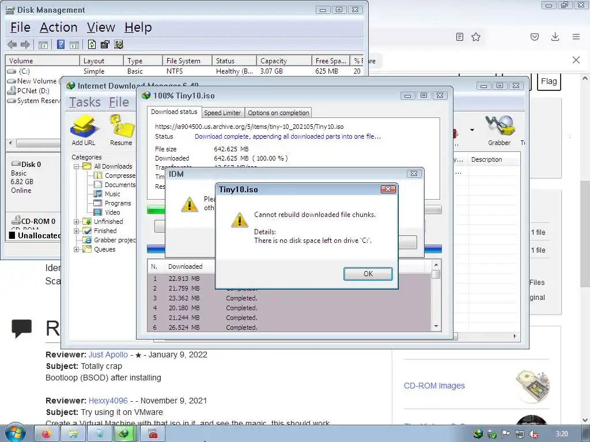Click the green download progress bar
Image resolution: width=590 pixels, height=442 pixels.
pos(156,209)
